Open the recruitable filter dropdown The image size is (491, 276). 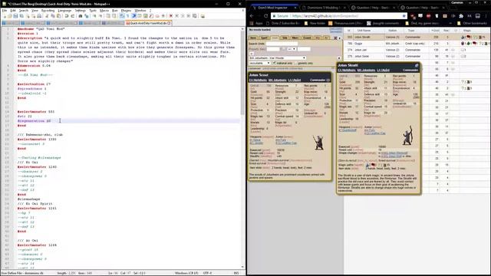[260, 63]
